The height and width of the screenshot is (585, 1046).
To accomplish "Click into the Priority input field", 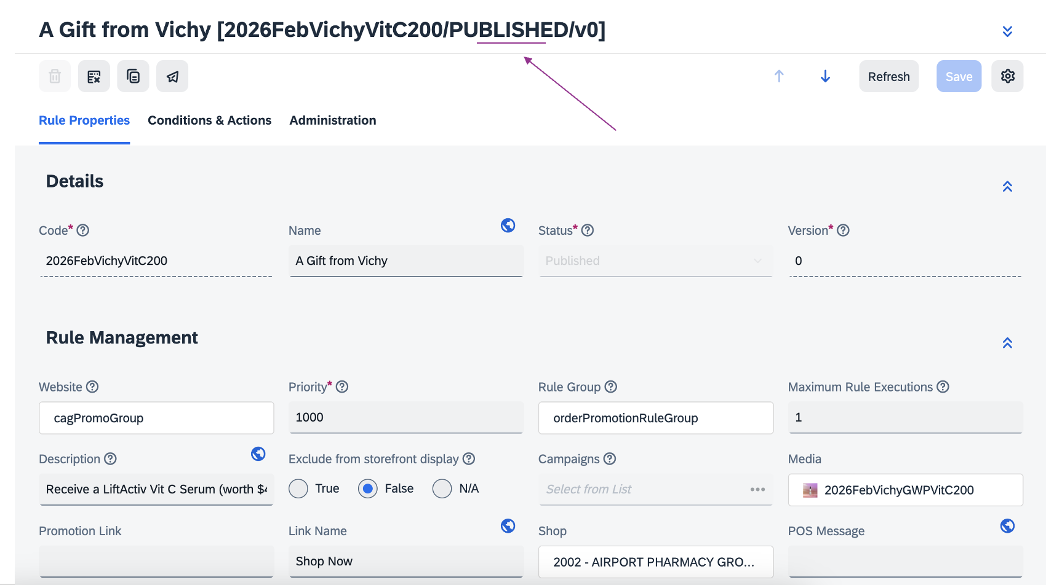I will pyautogui.click(x=406, y=417).
